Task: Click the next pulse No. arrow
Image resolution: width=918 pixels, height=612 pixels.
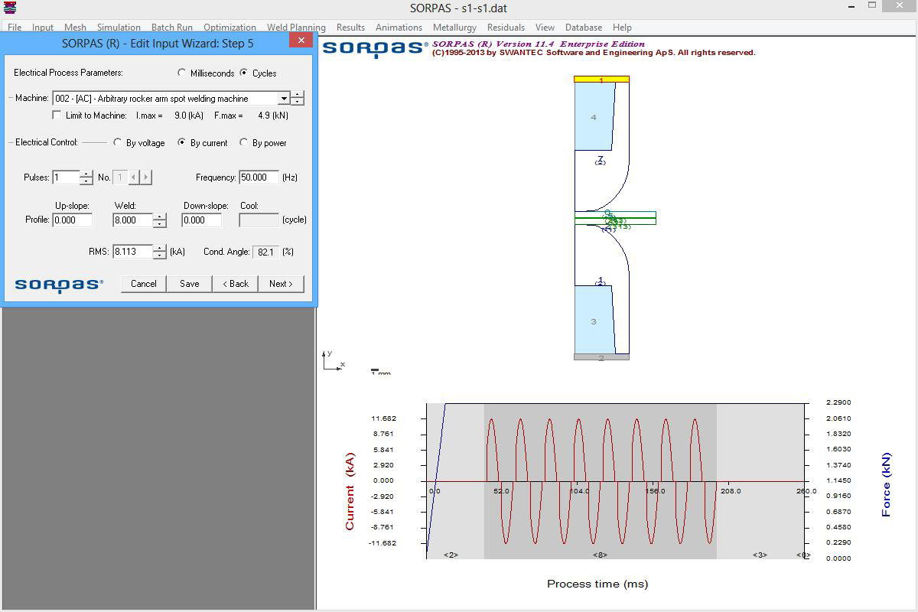Action: (145, 177)
